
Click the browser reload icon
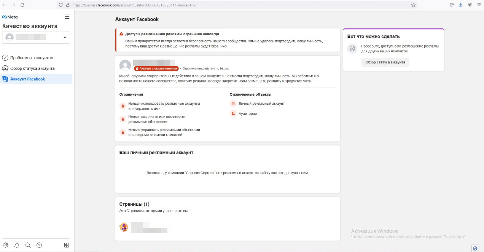[x=22, y=5]
